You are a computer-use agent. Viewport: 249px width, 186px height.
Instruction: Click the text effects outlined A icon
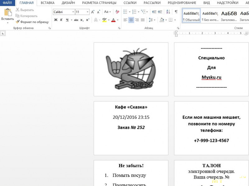pyautogui.click(x=96, y=20)
